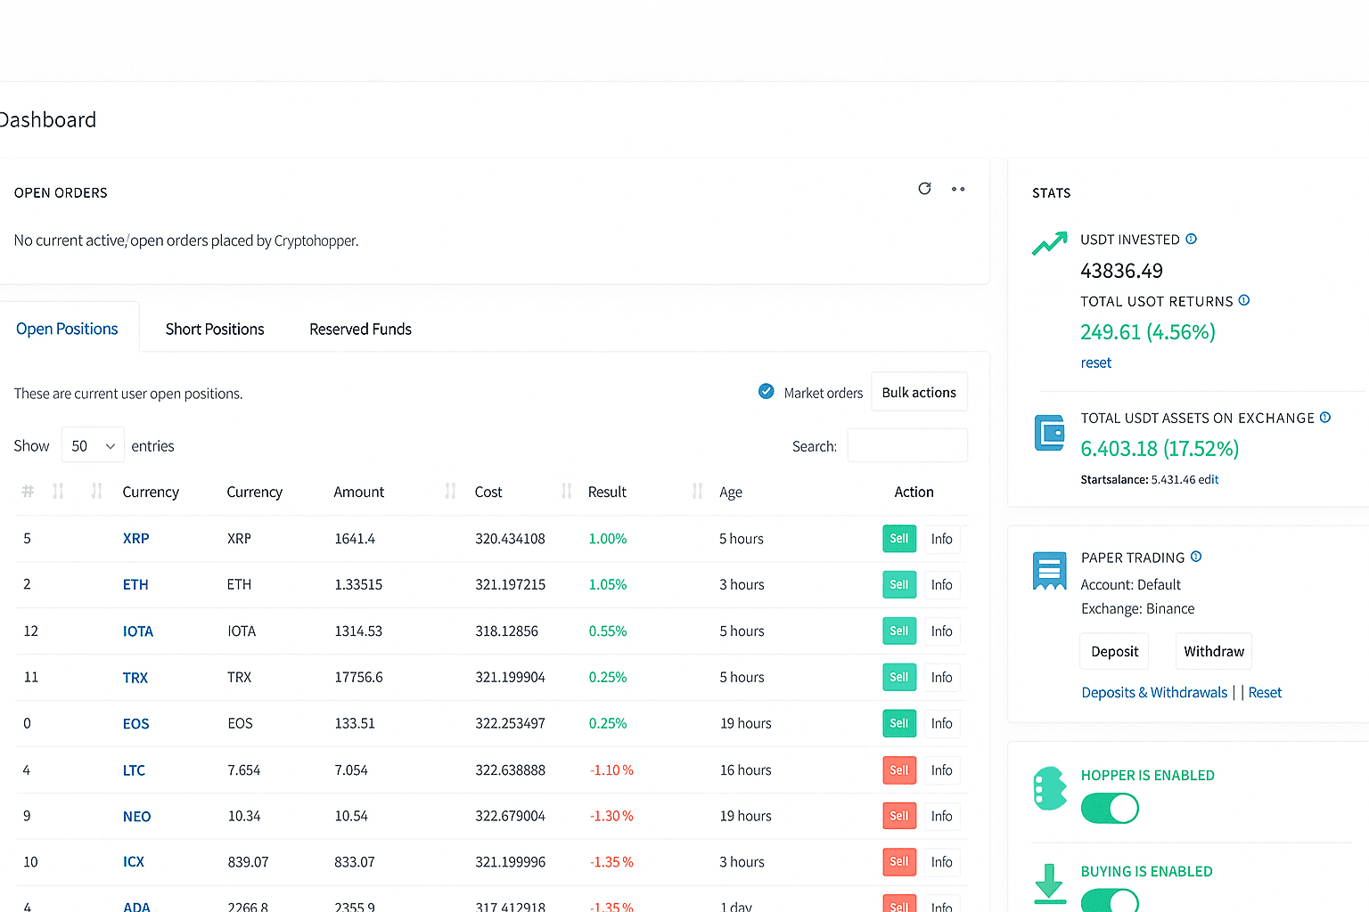The width and height of the screenshot is (1369, 912).
Task: Sell the ETH position
Action: [x=899, y=584]
